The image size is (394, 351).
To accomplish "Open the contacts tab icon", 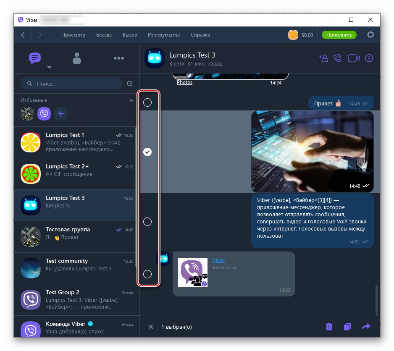I will [76, 58].
